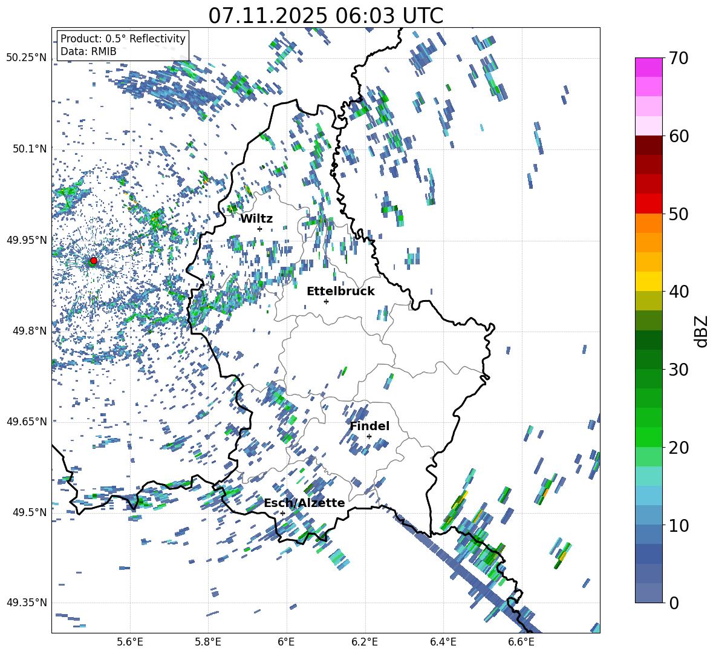
Task: Pick the magenta top colorbar swatch
Action: (648, 67)
